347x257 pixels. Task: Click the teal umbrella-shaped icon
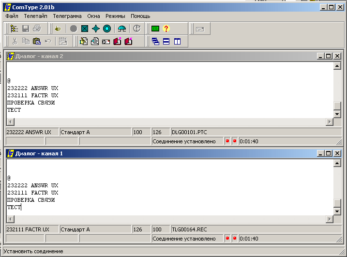pyautogui.click(x=122, y=29)
